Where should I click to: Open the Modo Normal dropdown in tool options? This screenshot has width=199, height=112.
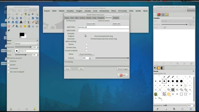tap(26, 44)
